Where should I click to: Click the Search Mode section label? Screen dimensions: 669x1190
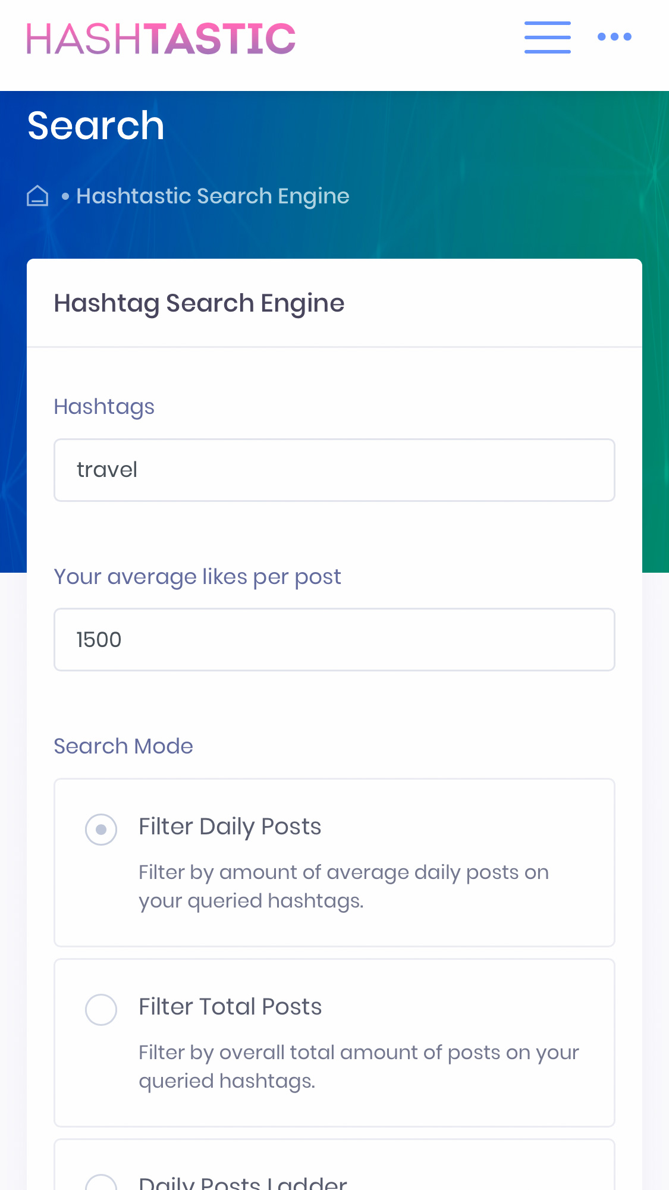pyautogui.click(x=123, y=746)
